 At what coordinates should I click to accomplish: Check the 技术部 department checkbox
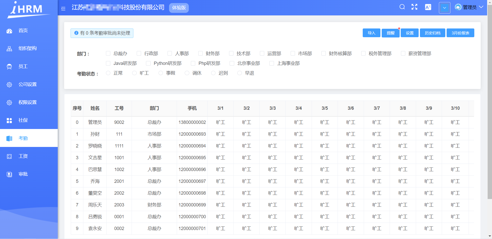pos(231,53)
